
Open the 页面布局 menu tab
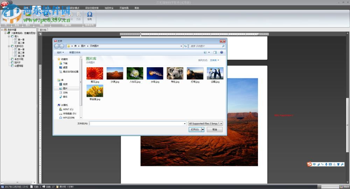[124, 8]
